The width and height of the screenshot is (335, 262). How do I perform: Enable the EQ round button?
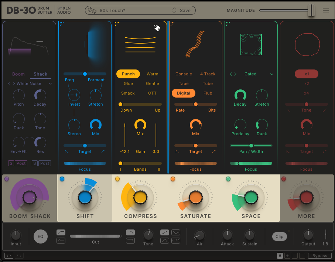pyautogui.click(x=41, y=237)
